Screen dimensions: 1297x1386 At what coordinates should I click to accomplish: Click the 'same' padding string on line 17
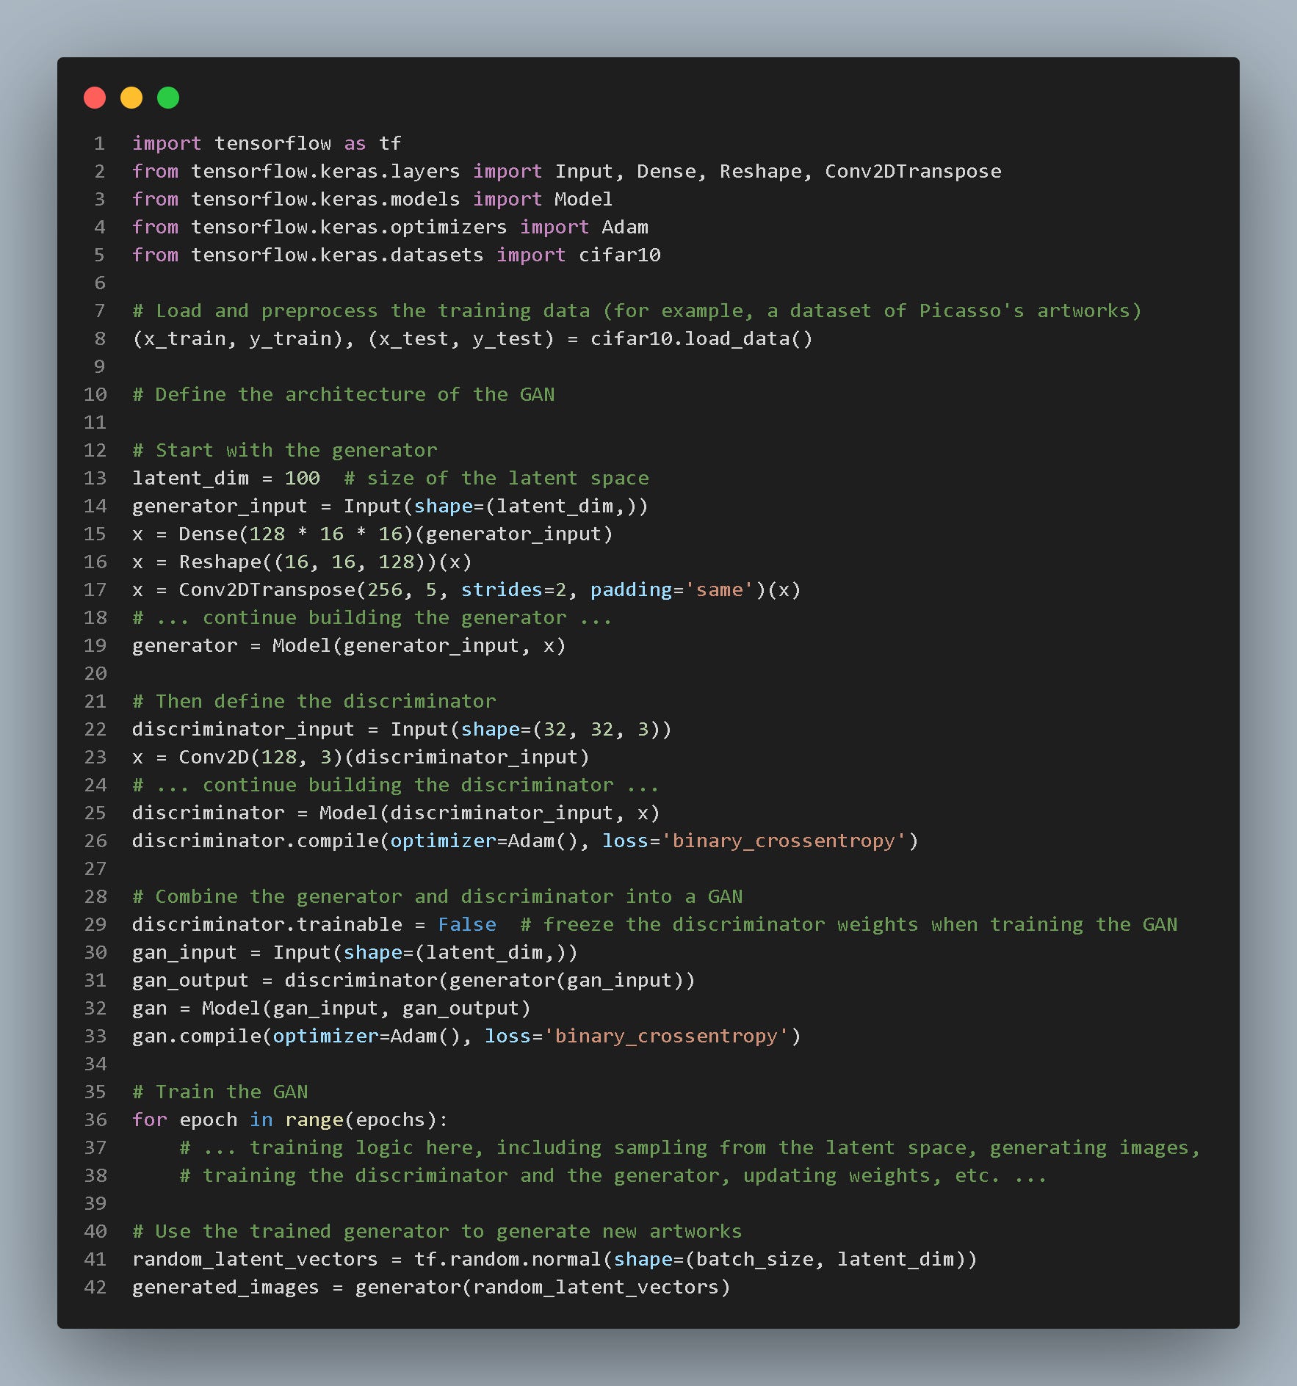[719, 589]
